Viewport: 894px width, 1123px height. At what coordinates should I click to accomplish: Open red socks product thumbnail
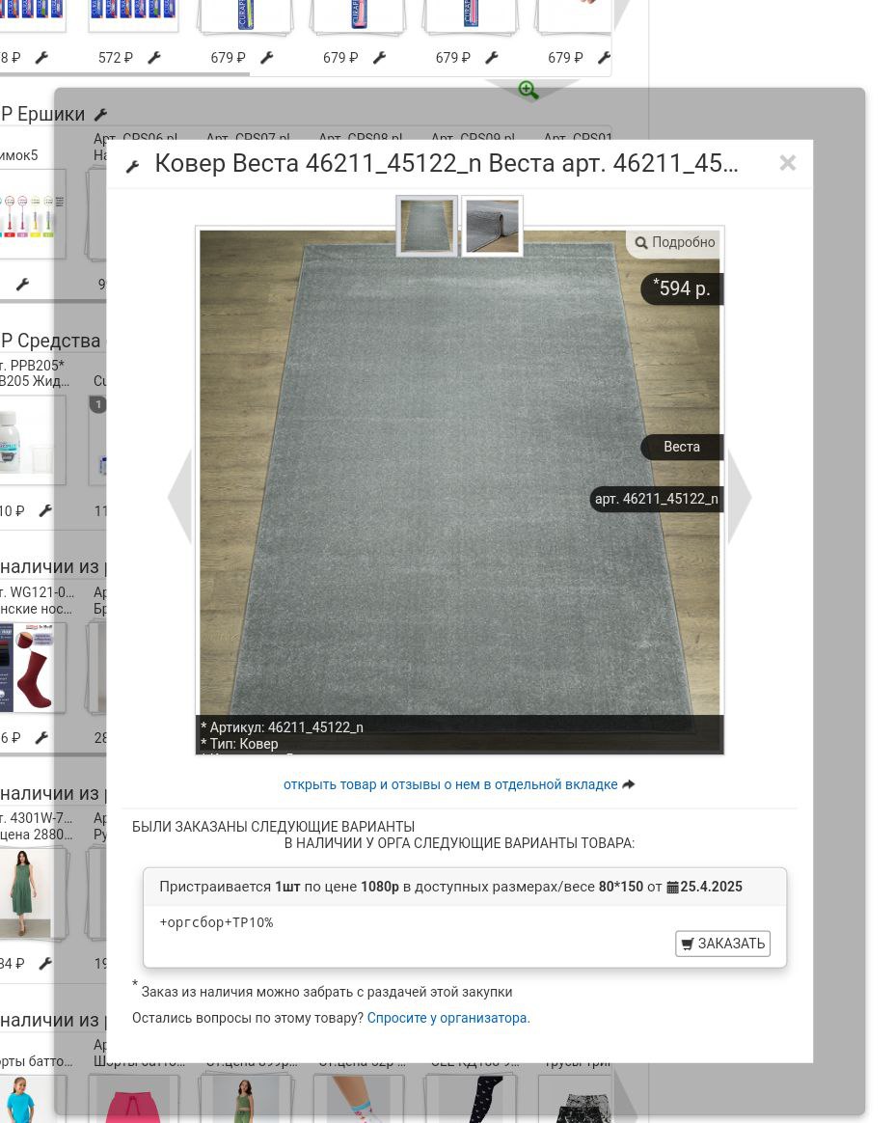[x=32, y=667]
